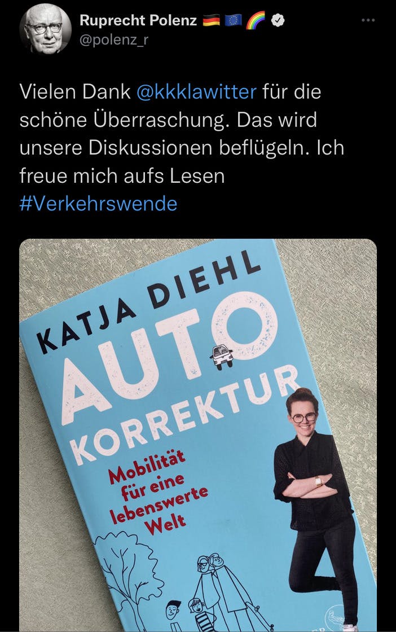Screen dimensions: 396x632
Task: Click the small car illustration on the cover
Action: [x=222, y=356]
